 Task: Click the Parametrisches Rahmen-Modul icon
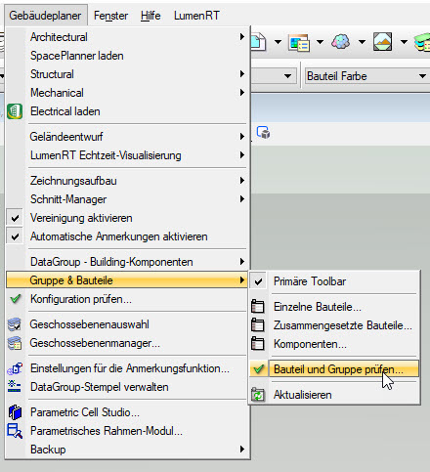[x=15, y=431]
